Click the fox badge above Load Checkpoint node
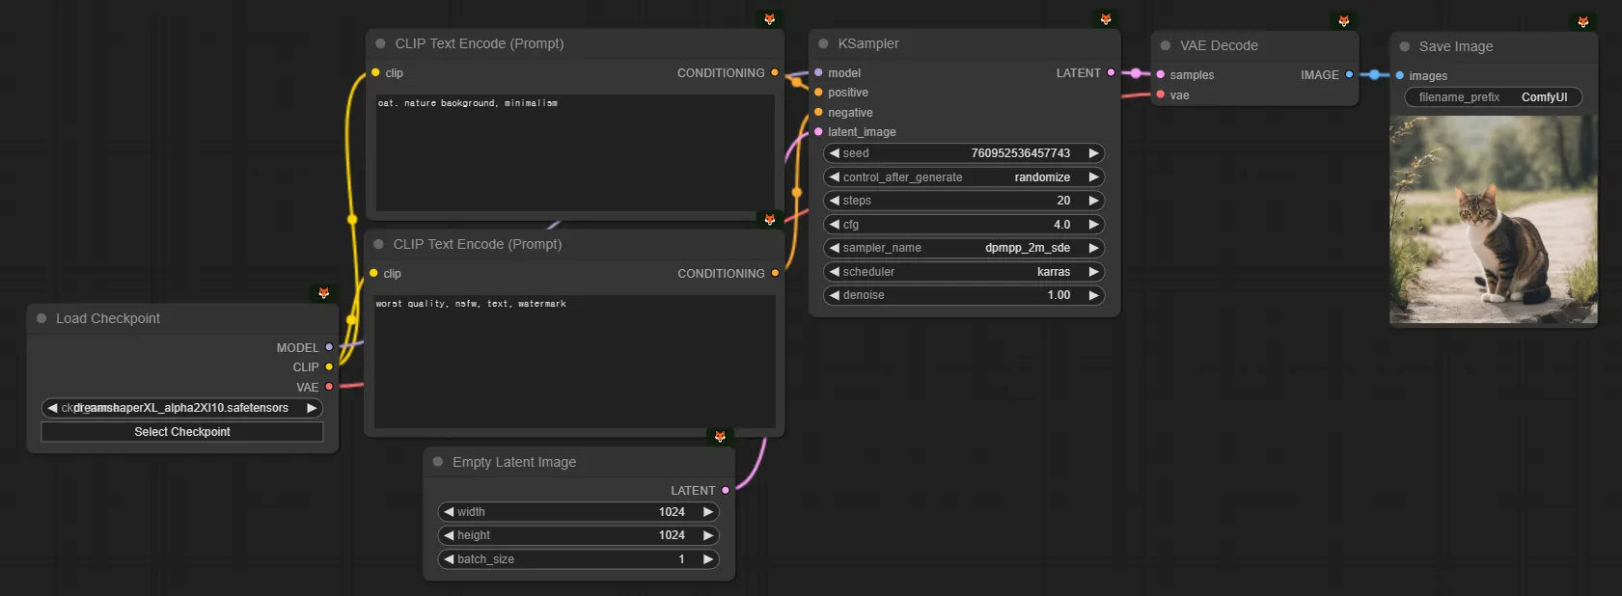Viewport: 1622px width, 596px height. tap(324, 293)
